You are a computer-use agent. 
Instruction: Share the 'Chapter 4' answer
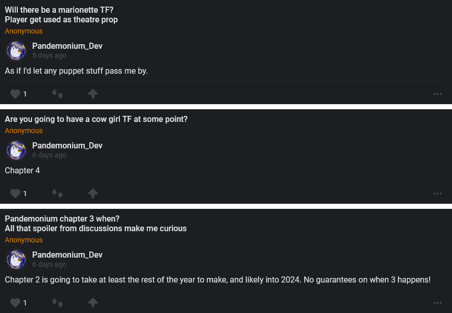click(92, 194)
